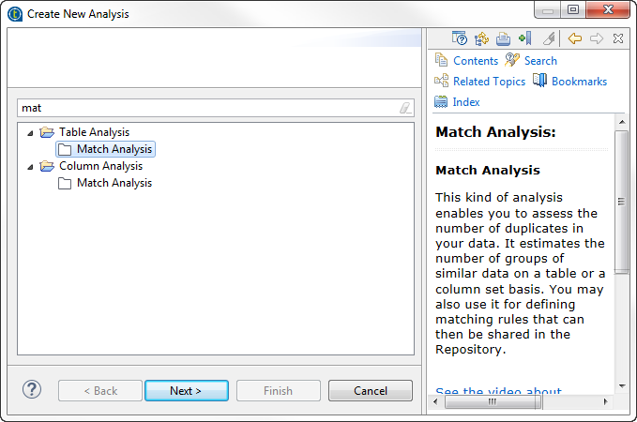Select Match Analysis under Table Analysis
637x422 pixels.
(x=114, y=149)
